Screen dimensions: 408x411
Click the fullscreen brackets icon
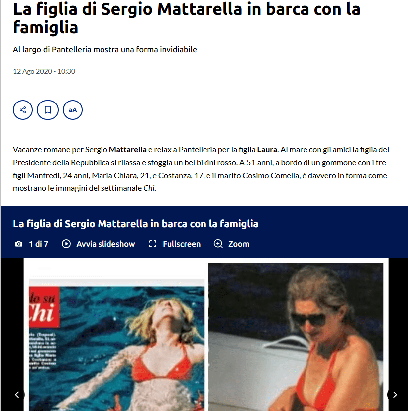tap(153, 244)
